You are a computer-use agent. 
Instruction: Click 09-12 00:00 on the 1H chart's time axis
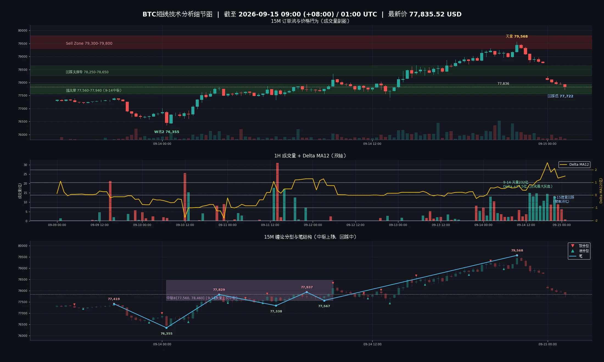[x=313, y=225]
